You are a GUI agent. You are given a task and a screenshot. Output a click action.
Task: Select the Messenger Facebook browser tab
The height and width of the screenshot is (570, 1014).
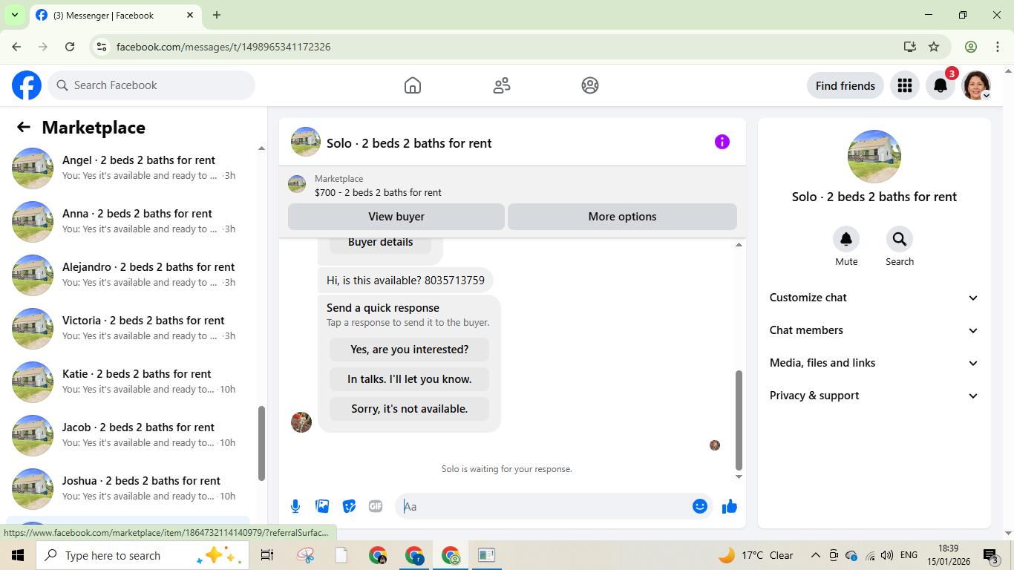coord(117,15)
